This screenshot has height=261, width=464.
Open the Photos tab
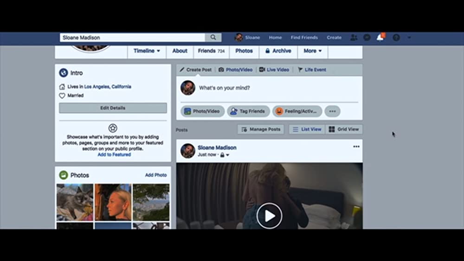tap(244, 51)
